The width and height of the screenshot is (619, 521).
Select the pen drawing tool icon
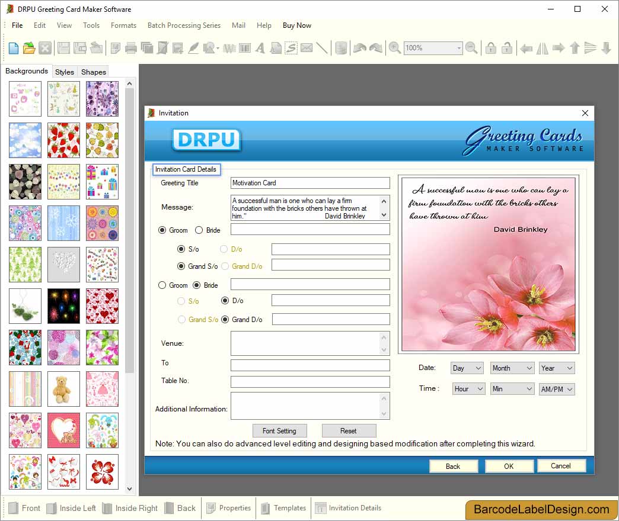(x=193, y=48)
